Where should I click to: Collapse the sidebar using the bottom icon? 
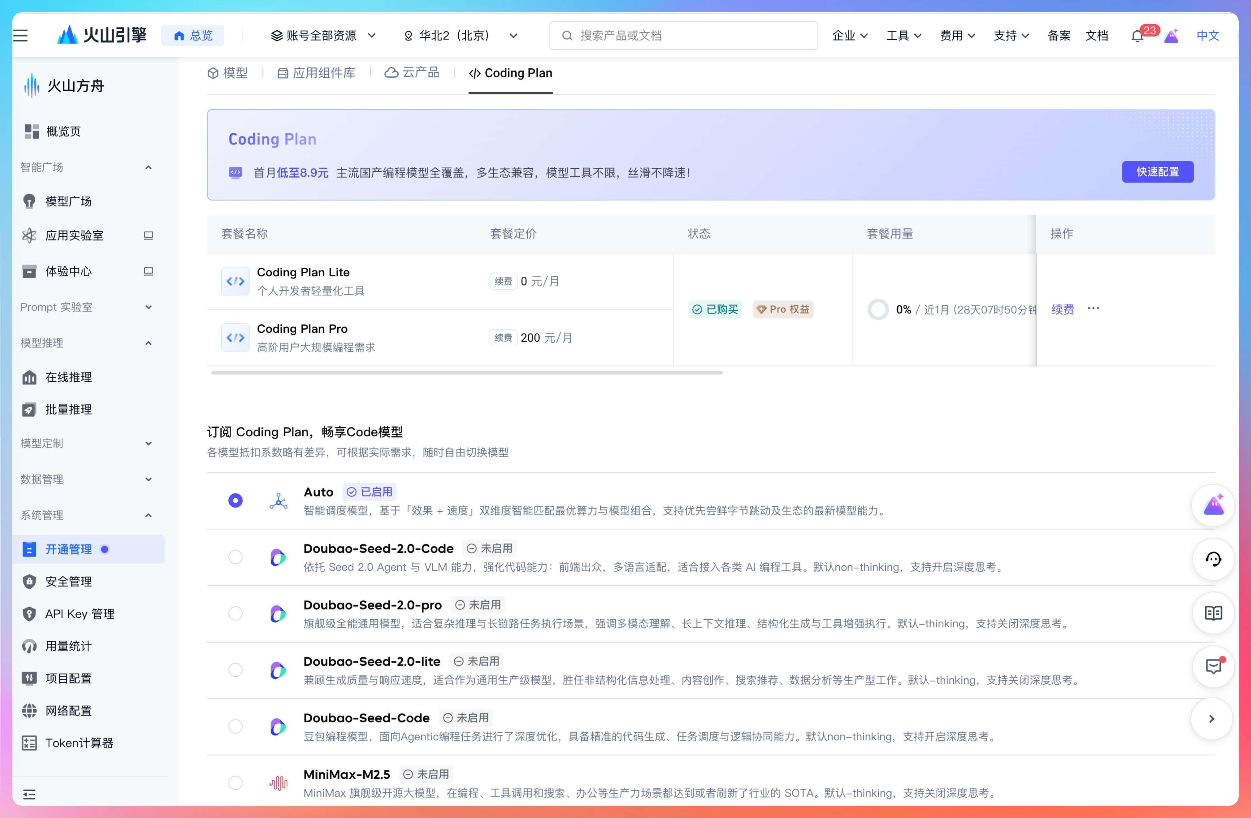click(x=29, y=794)
